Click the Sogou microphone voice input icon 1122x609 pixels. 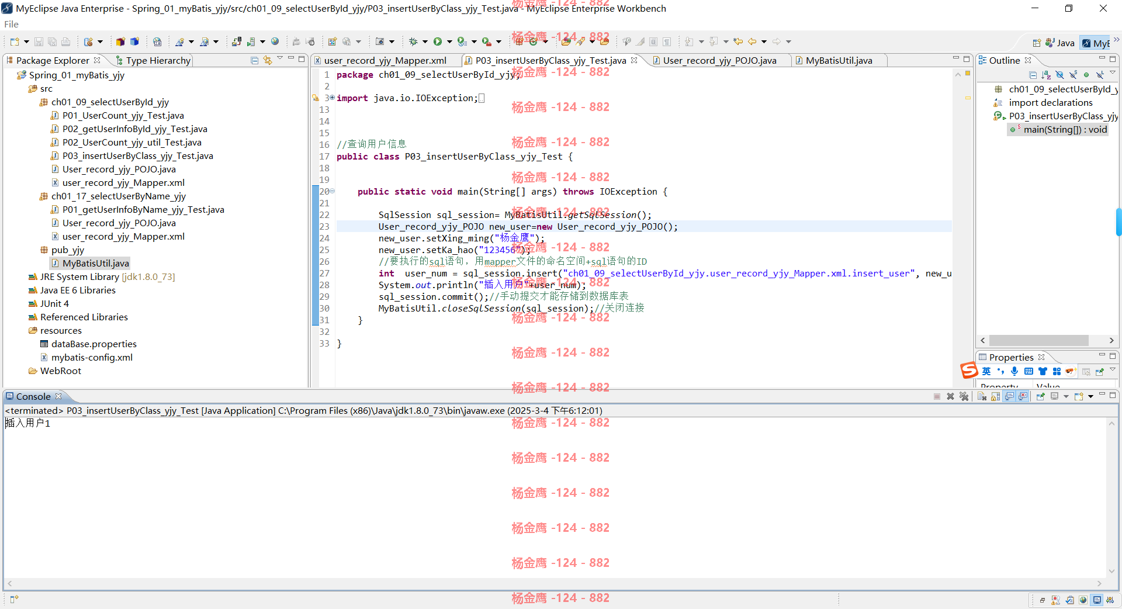click(x=1014, y=371)
